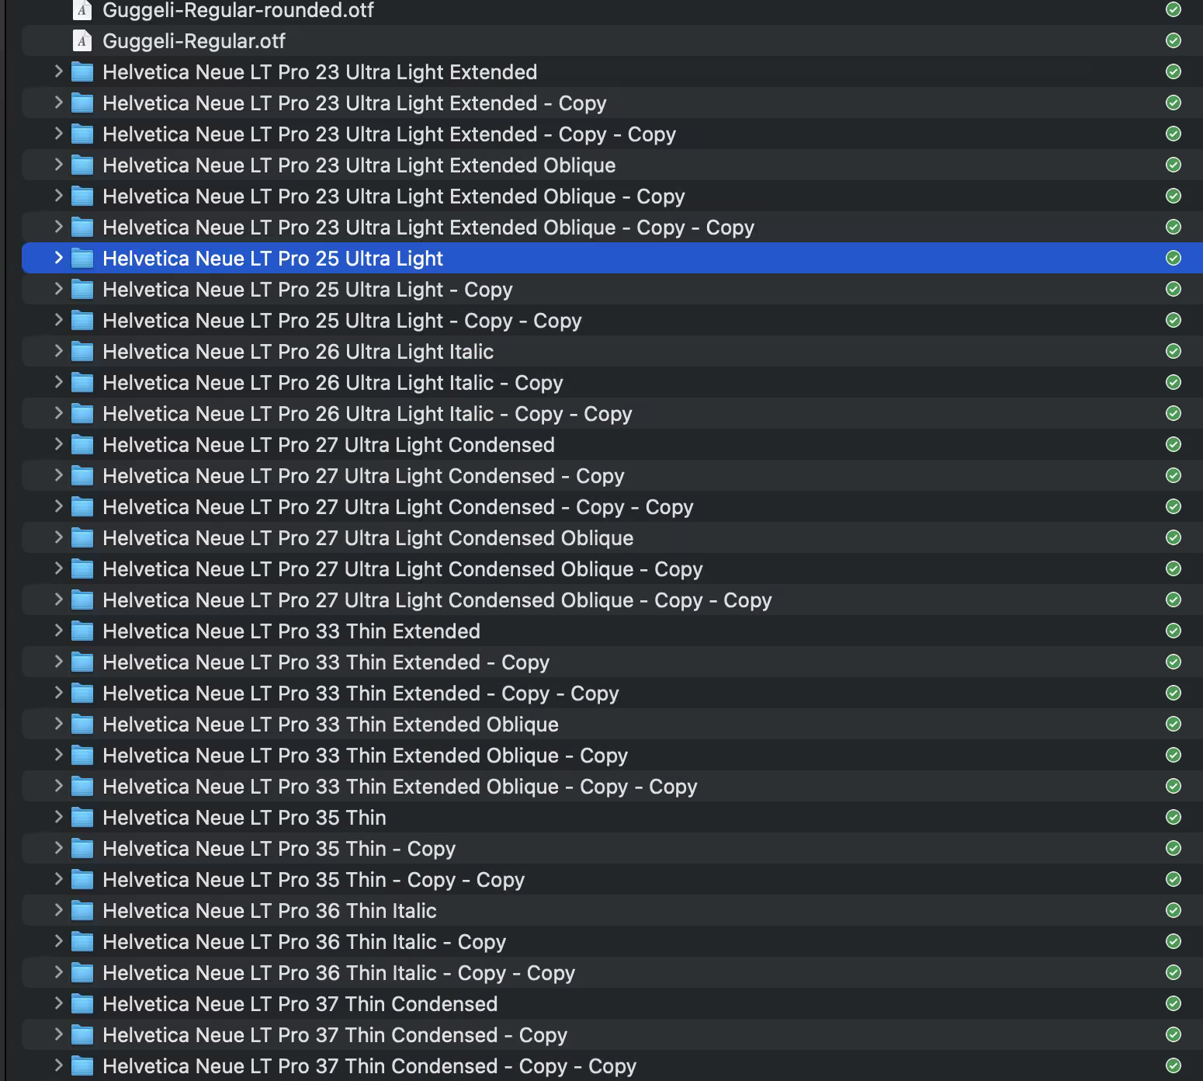
Task: Select 'Helvetica Neue LT Pro 33 Thin Extended Oblique - Copy'
Action: (x=365, y=756)
